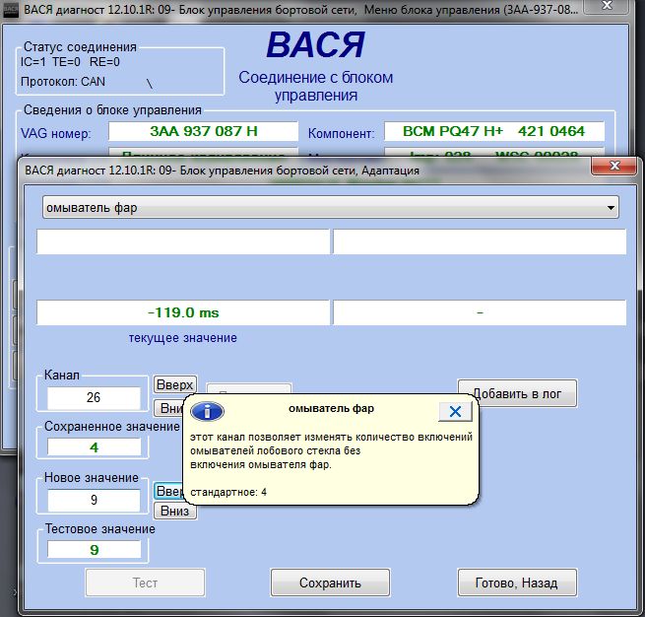This screenshot has height=617, width=645.
Task: Click the текущее значение label
Action: (x=182, y=338)
